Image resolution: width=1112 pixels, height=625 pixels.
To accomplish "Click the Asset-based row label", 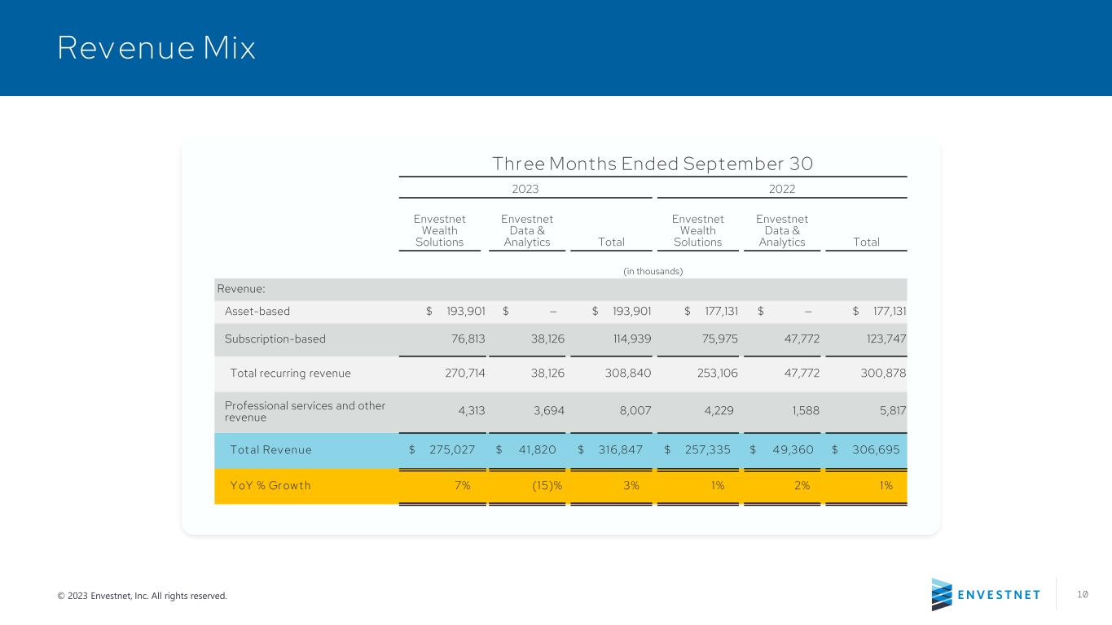I will [x=257, y=311].
